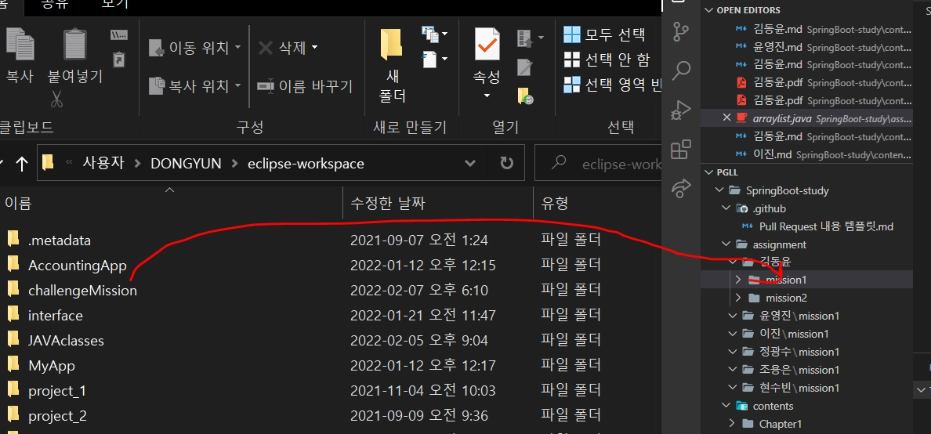Collapse the OPEN EDITORS section
This screenshot has width=931, height=434.
point(708,10)
